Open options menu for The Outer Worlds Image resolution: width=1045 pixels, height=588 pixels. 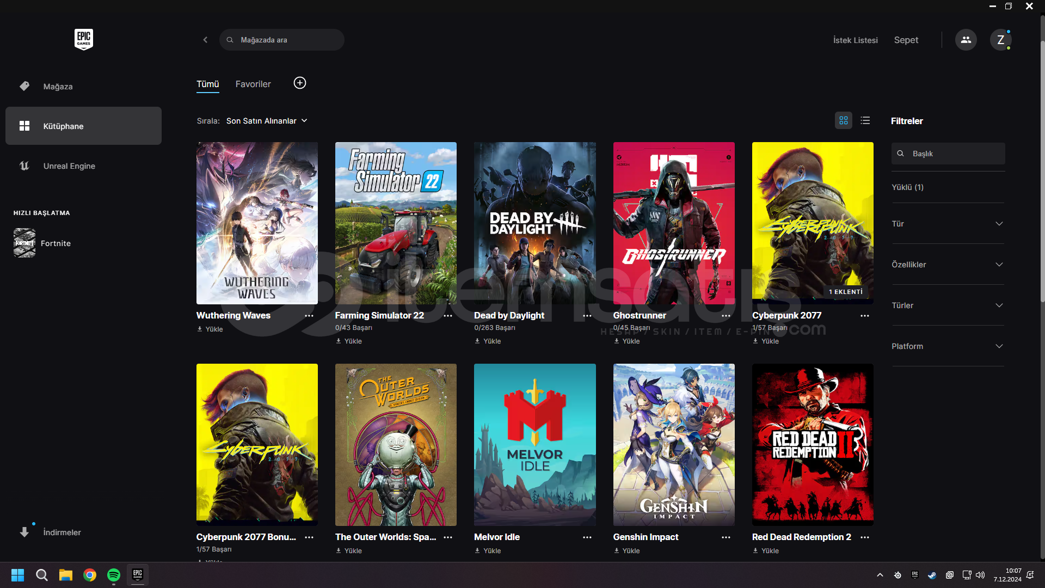pyautogui.click(x=448, y=537)
